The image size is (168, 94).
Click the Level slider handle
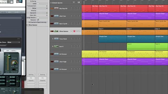(9, 57)
